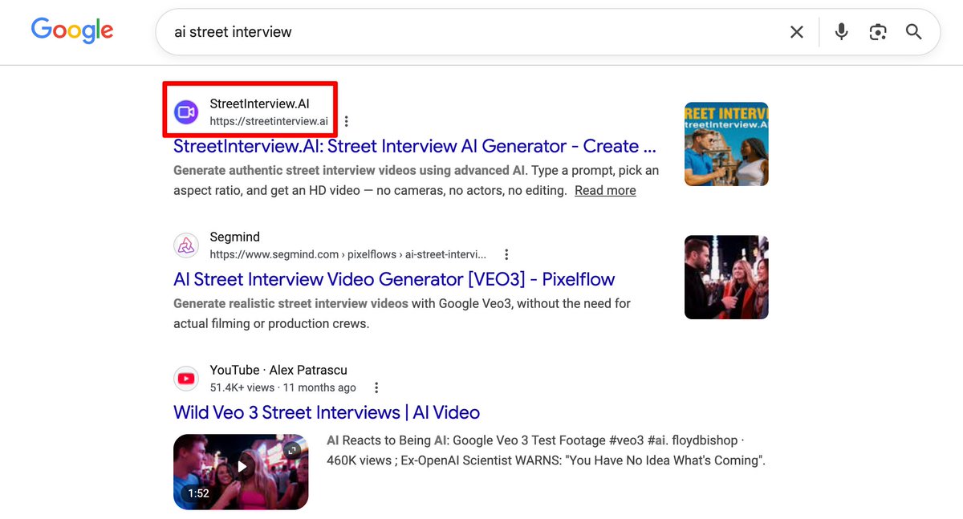This screenshot has height=519, width=963.
Task: Click the segmind.com breadcrumb URL
Action: click(x=348, y=255)
